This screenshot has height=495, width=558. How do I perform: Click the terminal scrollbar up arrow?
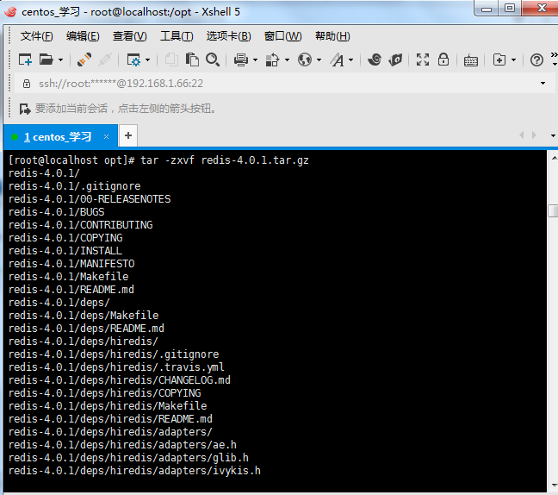[x=554, y=158]
